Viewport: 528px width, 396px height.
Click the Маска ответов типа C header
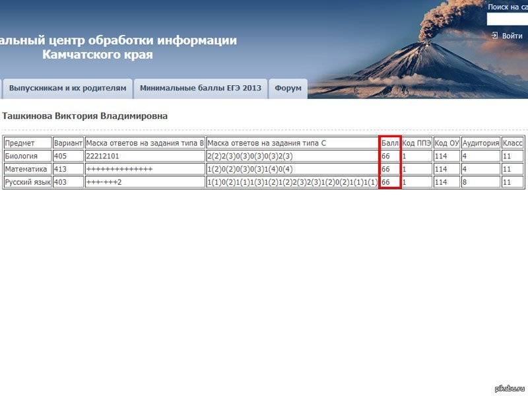(292, 143)
